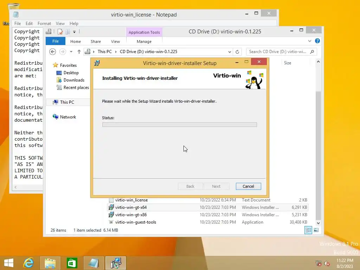Image resolution: width=360 pixels, height=270 pixels.
Task: Select the virtio-win-gt-x86 installer file
Action: 131,215
